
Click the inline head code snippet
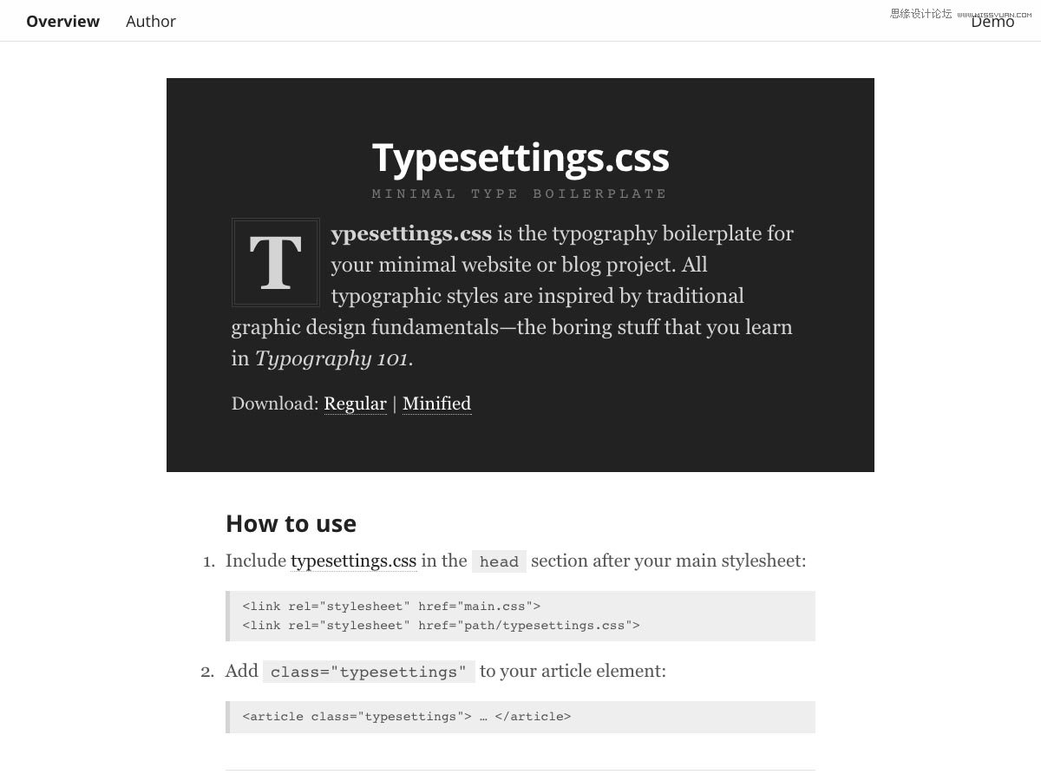tap(499, 561)
